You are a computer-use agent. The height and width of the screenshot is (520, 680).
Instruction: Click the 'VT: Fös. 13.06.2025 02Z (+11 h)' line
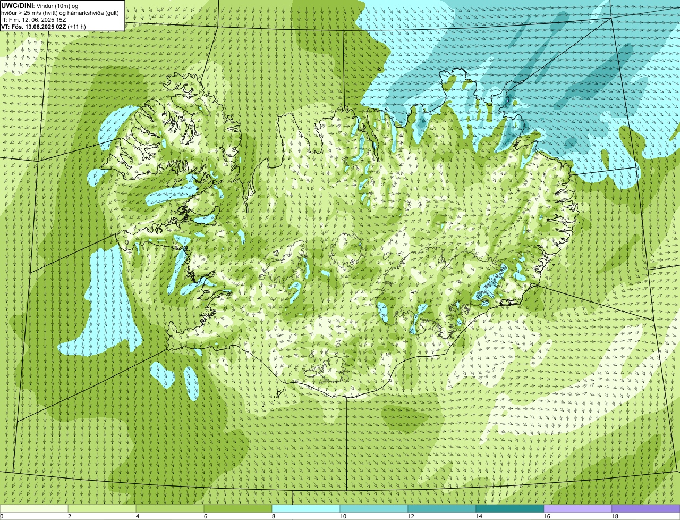pyautogui.click(x=44, y=26)
